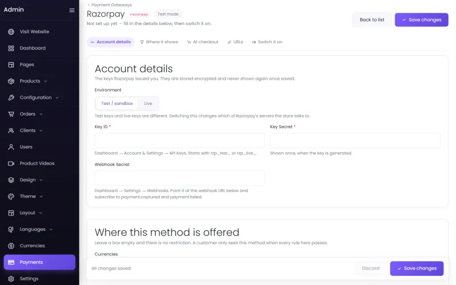Click the Theme palette icon

tap(11, 197)
